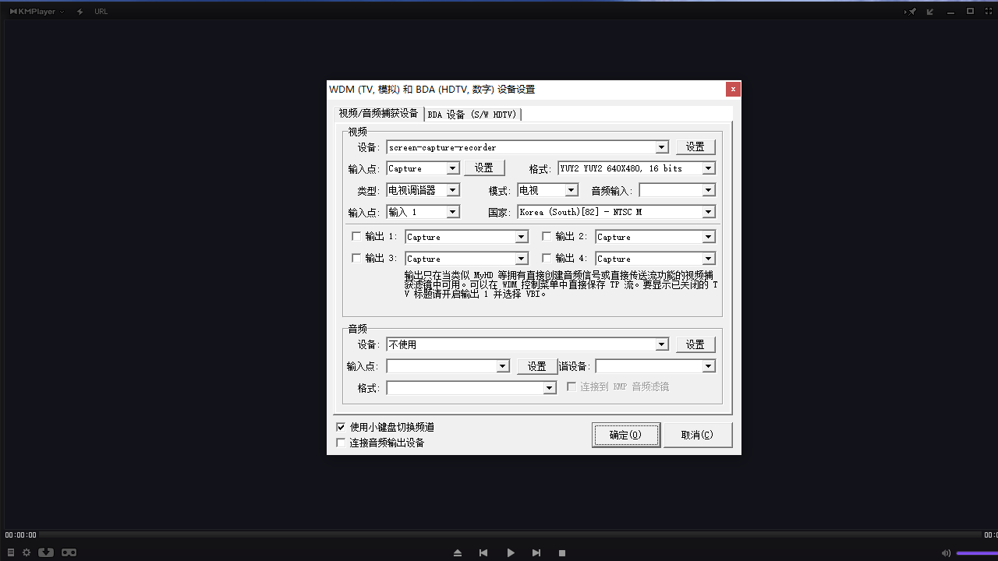
Task: Open KMPlayer preferences via gear icon
Action: pos(26,552)
